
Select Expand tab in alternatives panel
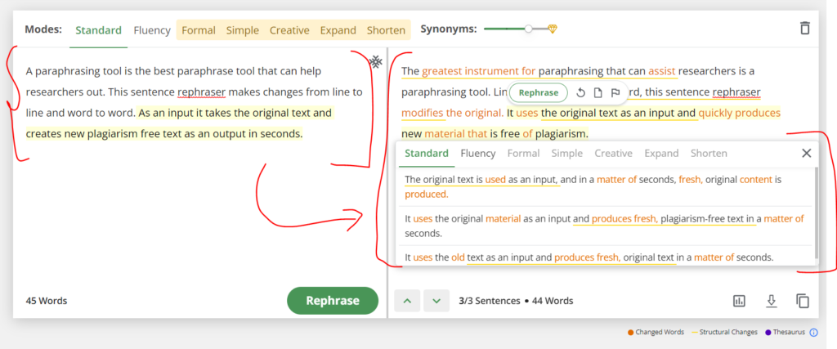(661, 154)
